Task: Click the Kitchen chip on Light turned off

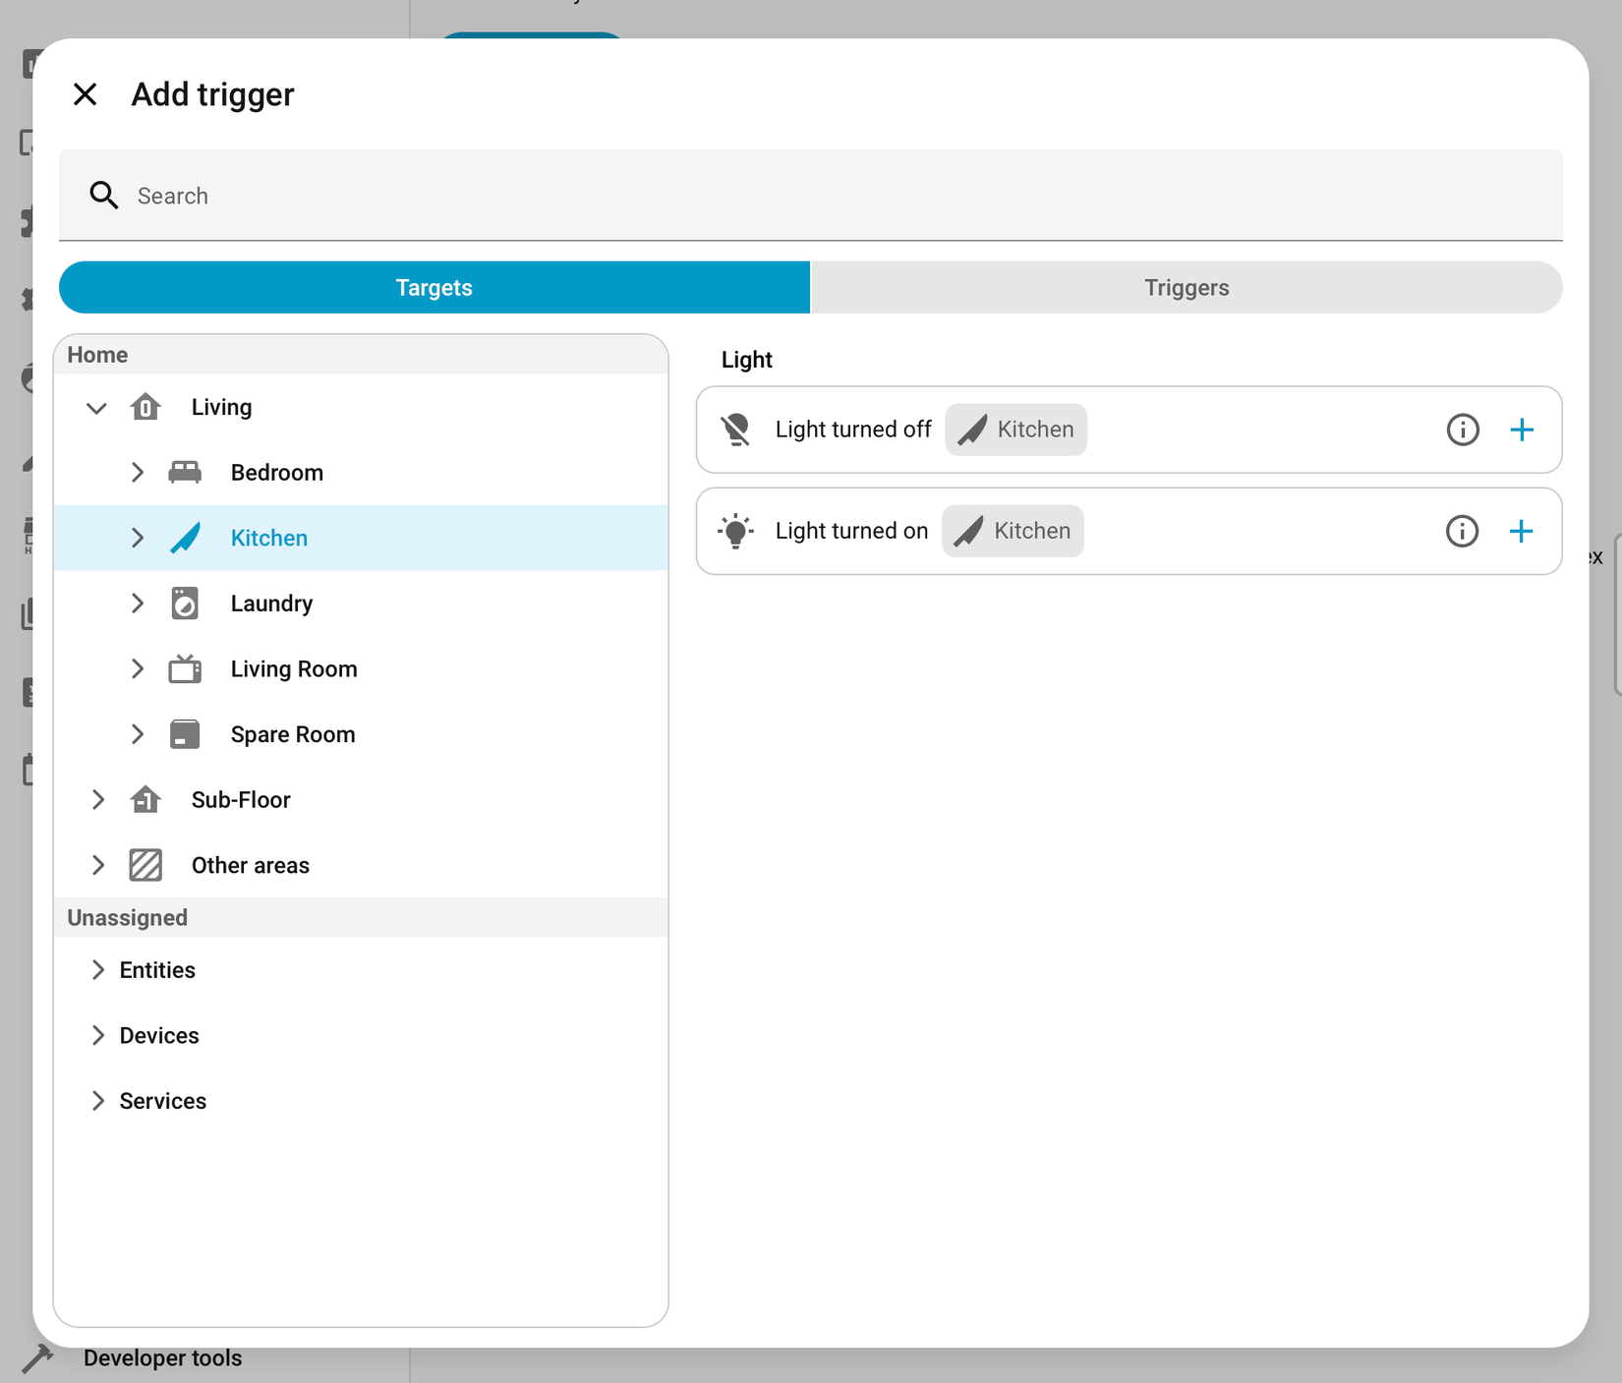Action: [1015, 430]
